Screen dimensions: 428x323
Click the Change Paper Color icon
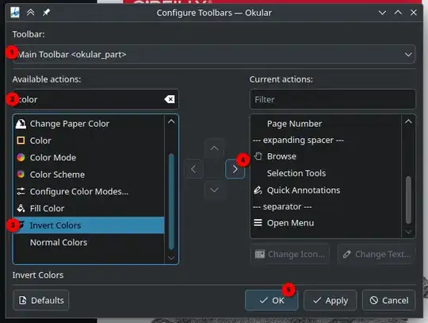coord(21,124)
